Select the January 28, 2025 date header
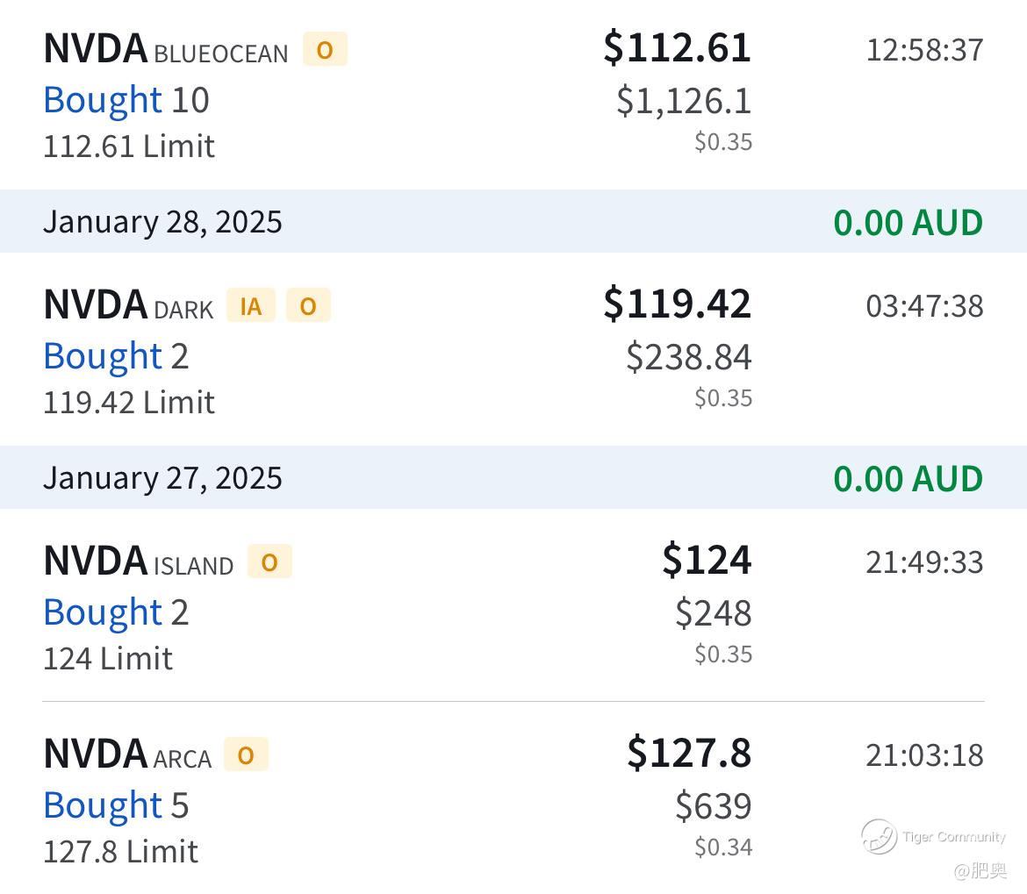 (162, 222)
